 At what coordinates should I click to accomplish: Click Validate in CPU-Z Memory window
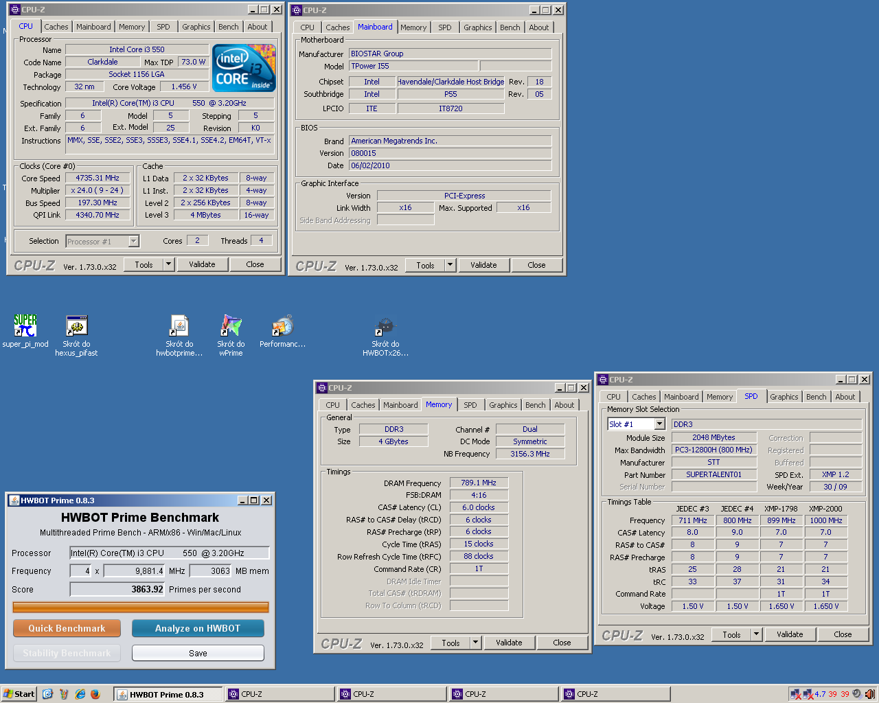[x=509, y=643]
